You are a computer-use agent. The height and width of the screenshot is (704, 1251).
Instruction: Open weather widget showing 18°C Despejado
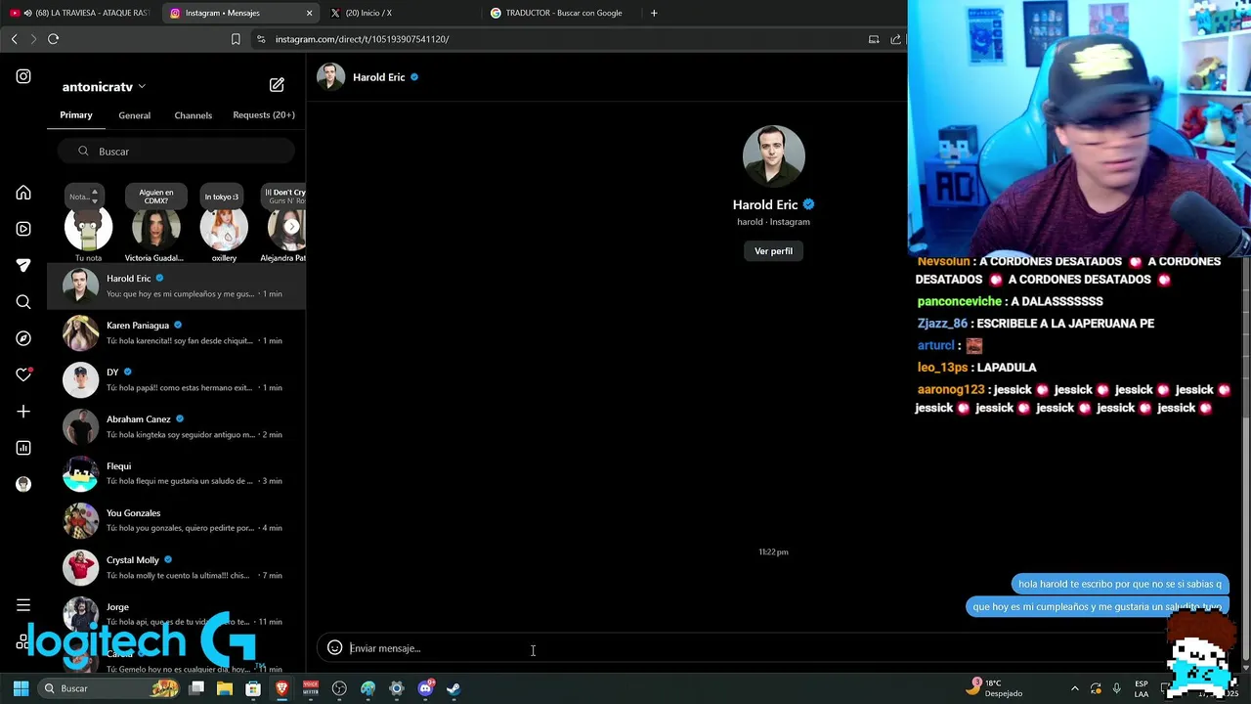click(x=994, y=688)
